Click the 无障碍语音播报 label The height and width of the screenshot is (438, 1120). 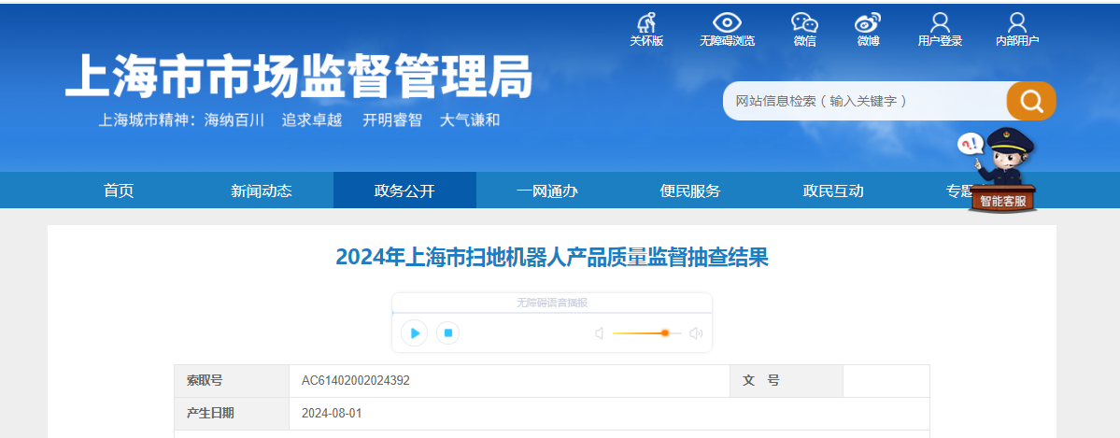[x=552, y=303]
